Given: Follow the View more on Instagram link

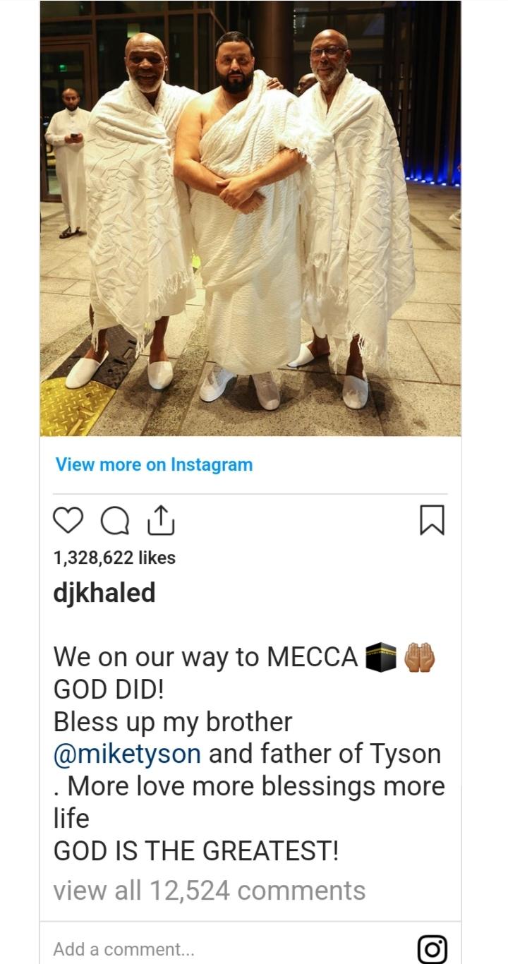Looking at the screenshot, I should [154, 464].
